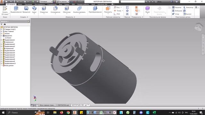Expand the Выдавливание1 node
The image size is (205, 115).
coord(1,40)
